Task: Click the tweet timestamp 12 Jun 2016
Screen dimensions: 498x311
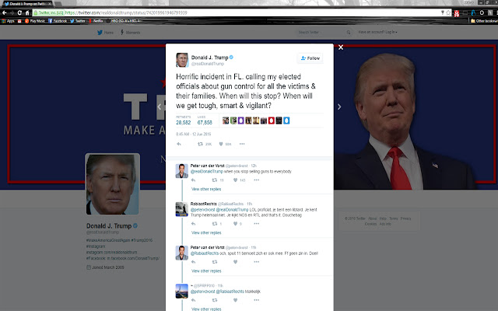Action: [x=194, y=135]
